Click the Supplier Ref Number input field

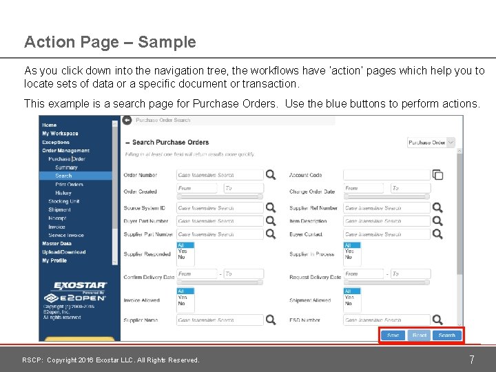point(387,208)
